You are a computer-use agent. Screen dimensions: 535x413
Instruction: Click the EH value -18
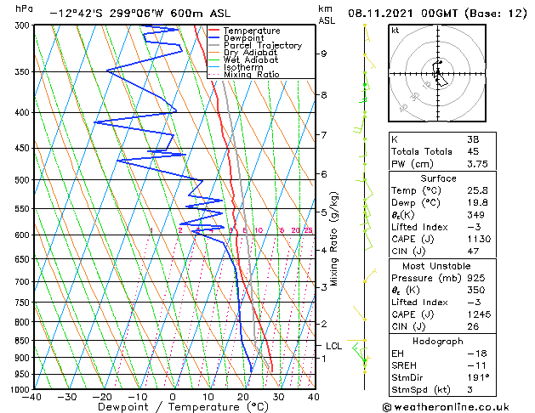pos(477,354)
